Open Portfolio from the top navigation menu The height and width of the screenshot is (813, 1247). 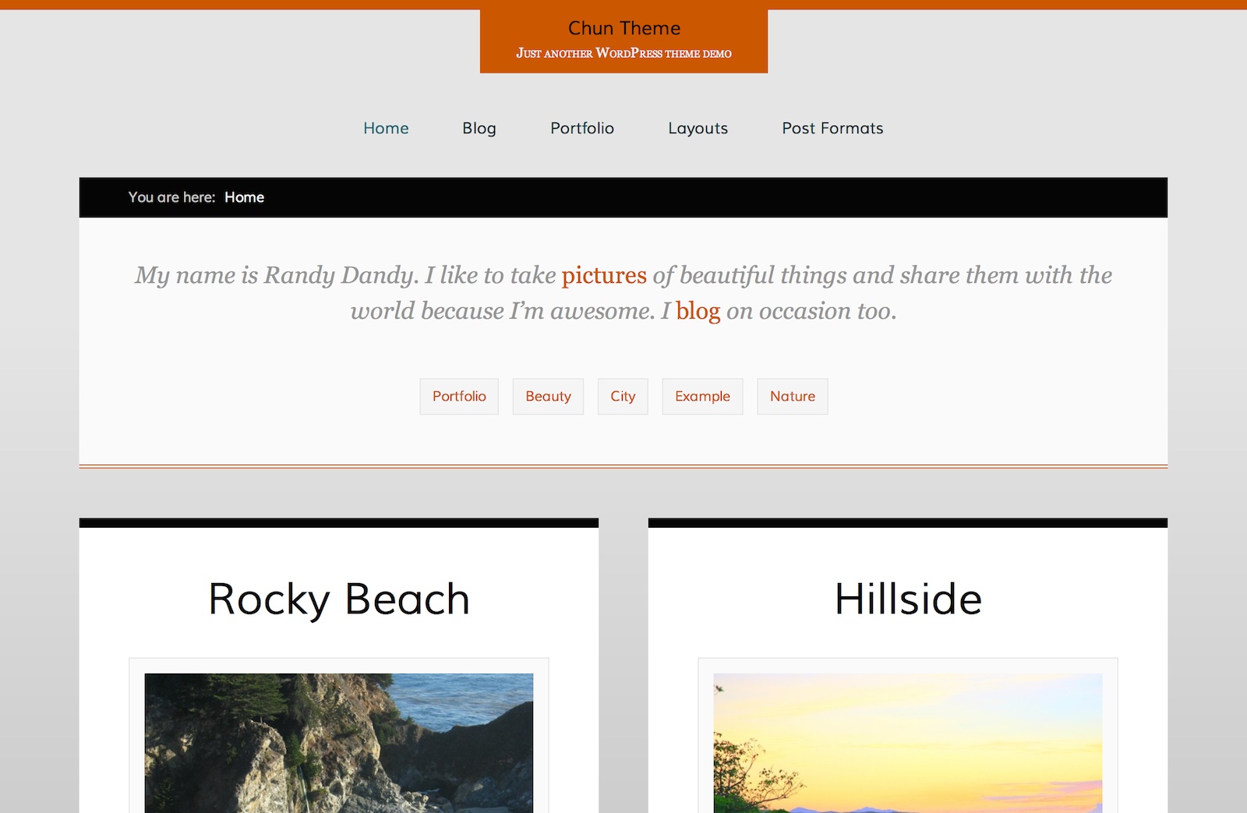coord(581,128)
